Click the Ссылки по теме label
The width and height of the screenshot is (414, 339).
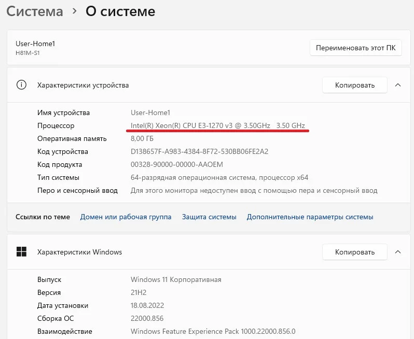(43, 217)
